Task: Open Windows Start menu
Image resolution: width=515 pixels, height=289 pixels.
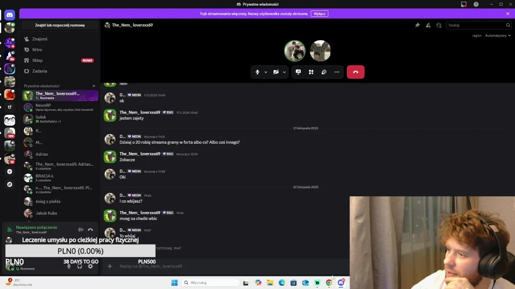Action: [x=174, y=283]
